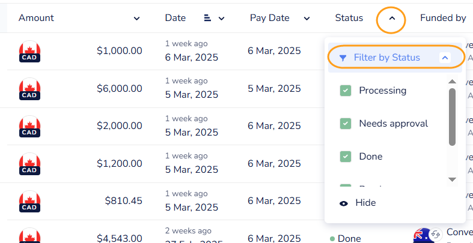Click the eye icon next to Hide

(344, 203)
